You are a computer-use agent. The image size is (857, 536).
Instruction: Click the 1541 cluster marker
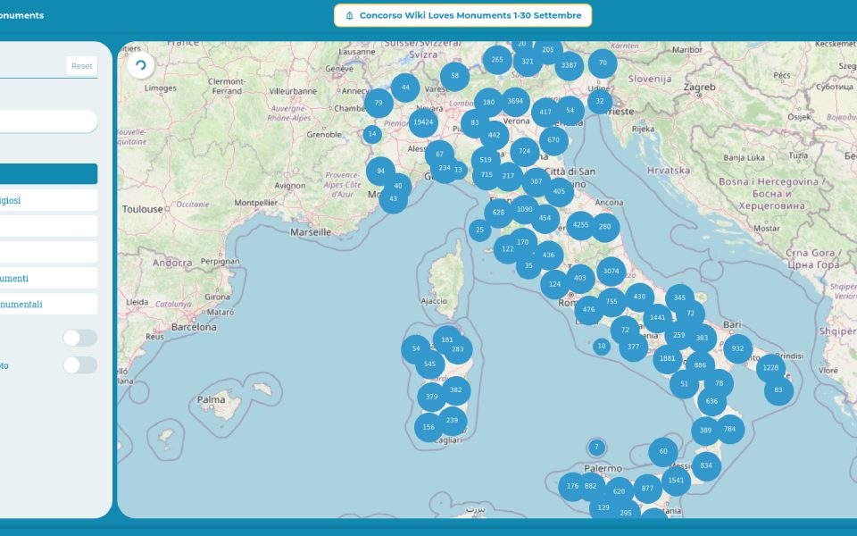coord(676,481)
